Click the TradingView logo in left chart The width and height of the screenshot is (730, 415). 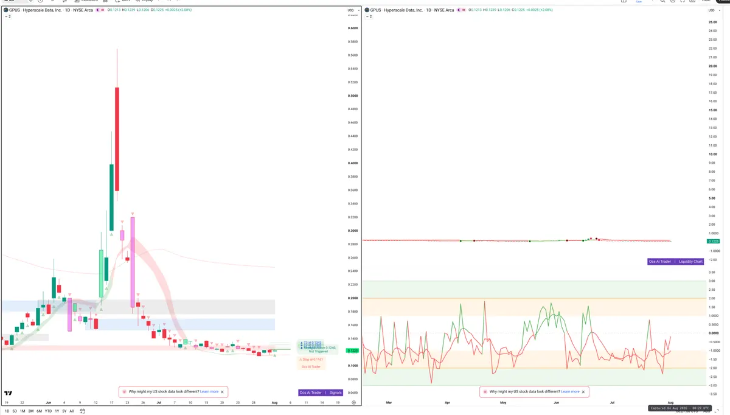8,393
